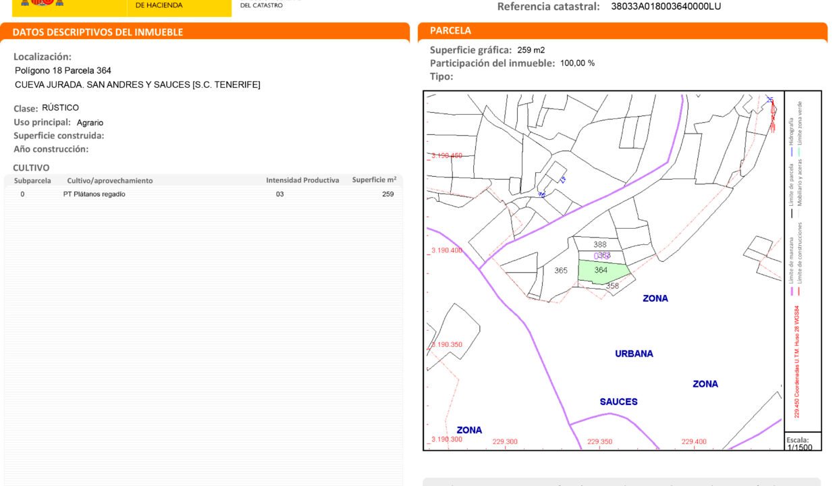Click the 'Año construcción:' label
This screenshot has height=486, width=837.
(x=51, y=149)
